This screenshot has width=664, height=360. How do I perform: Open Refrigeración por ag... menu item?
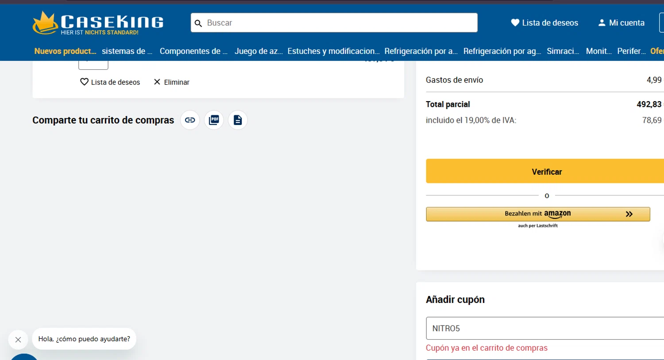click(x=502, y=51)
